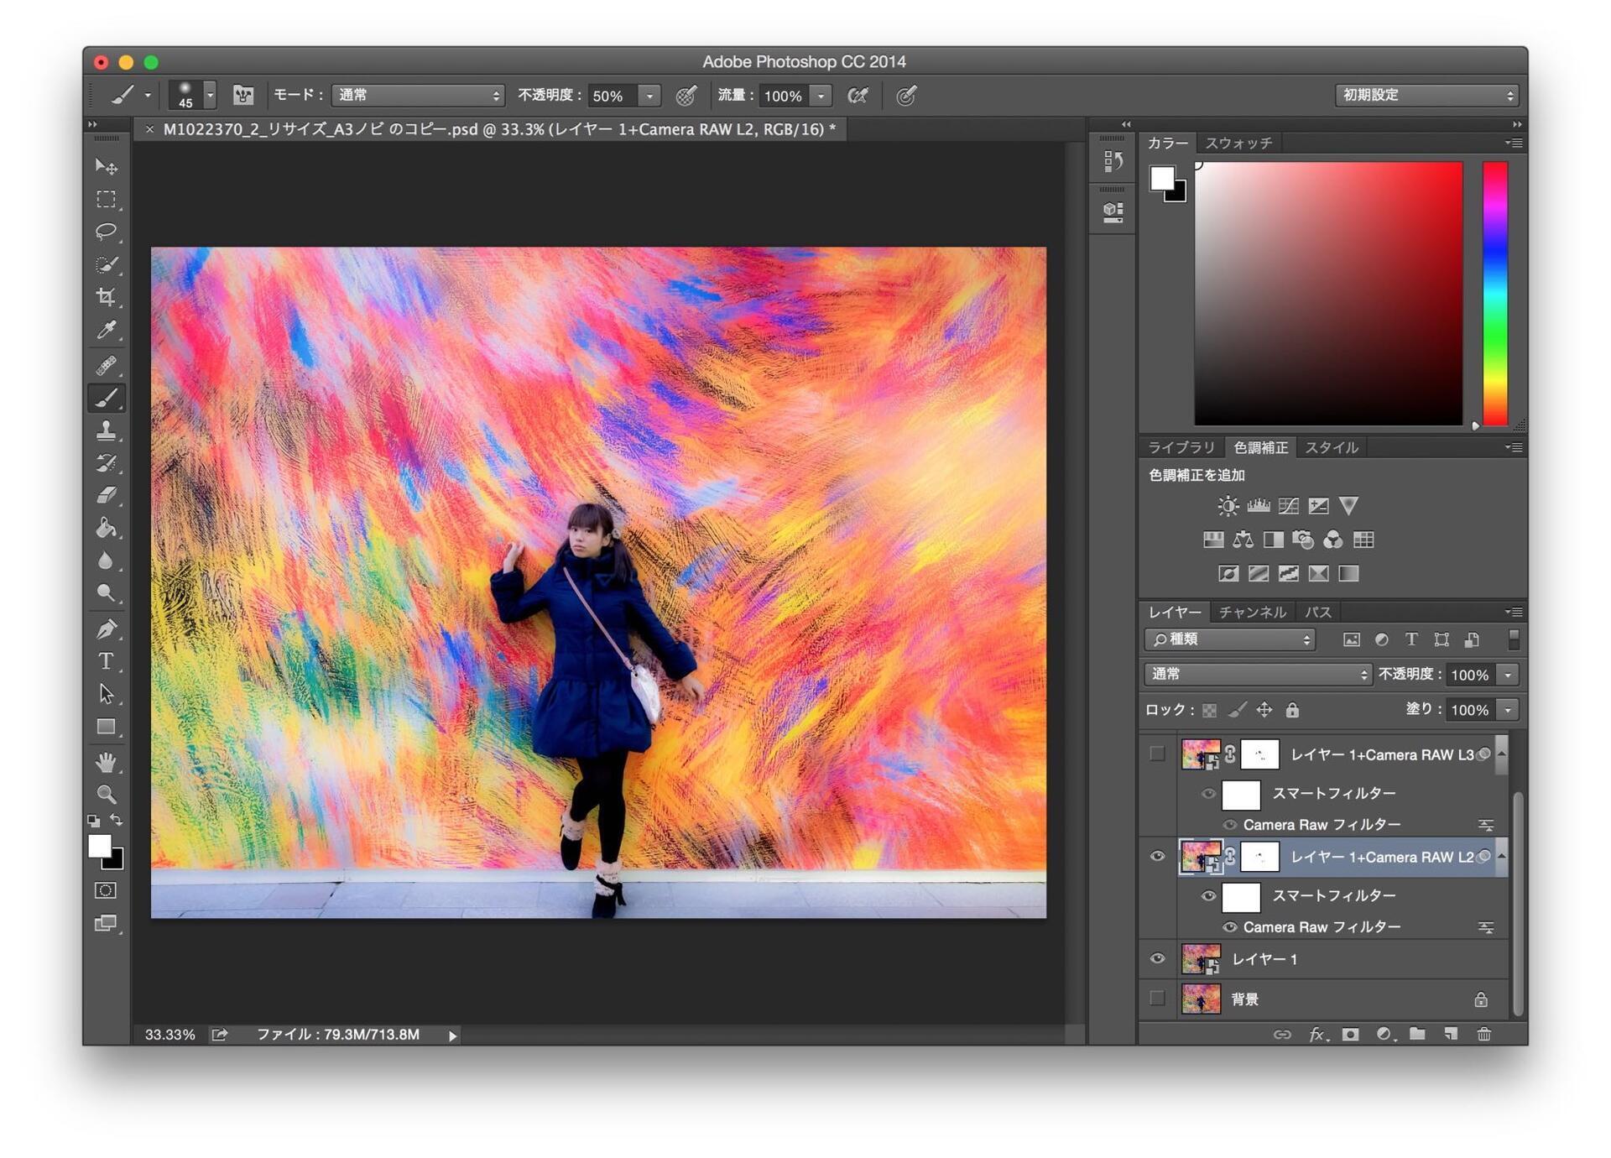This screenshot has width=1611, height=1158.
Task: Select the Clone Stamp tool
Action: (106, 430)
